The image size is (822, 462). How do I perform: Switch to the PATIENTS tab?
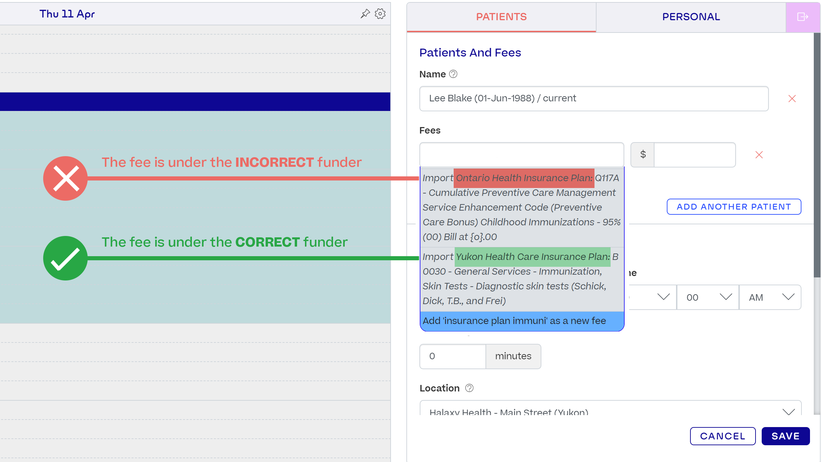501,17
